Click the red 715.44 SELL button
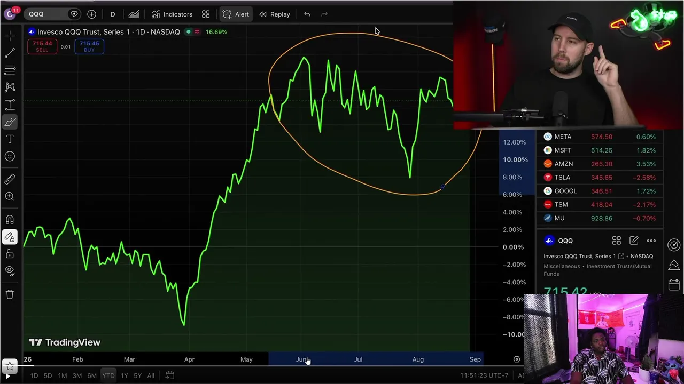684x384 pixels. (x=42, y=46)
